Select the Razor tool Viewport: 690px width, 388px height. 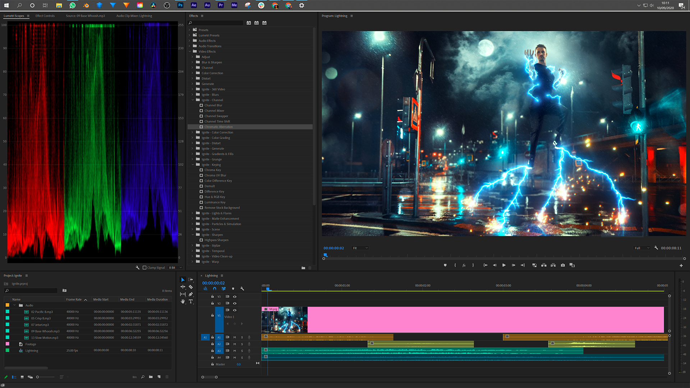191,287
